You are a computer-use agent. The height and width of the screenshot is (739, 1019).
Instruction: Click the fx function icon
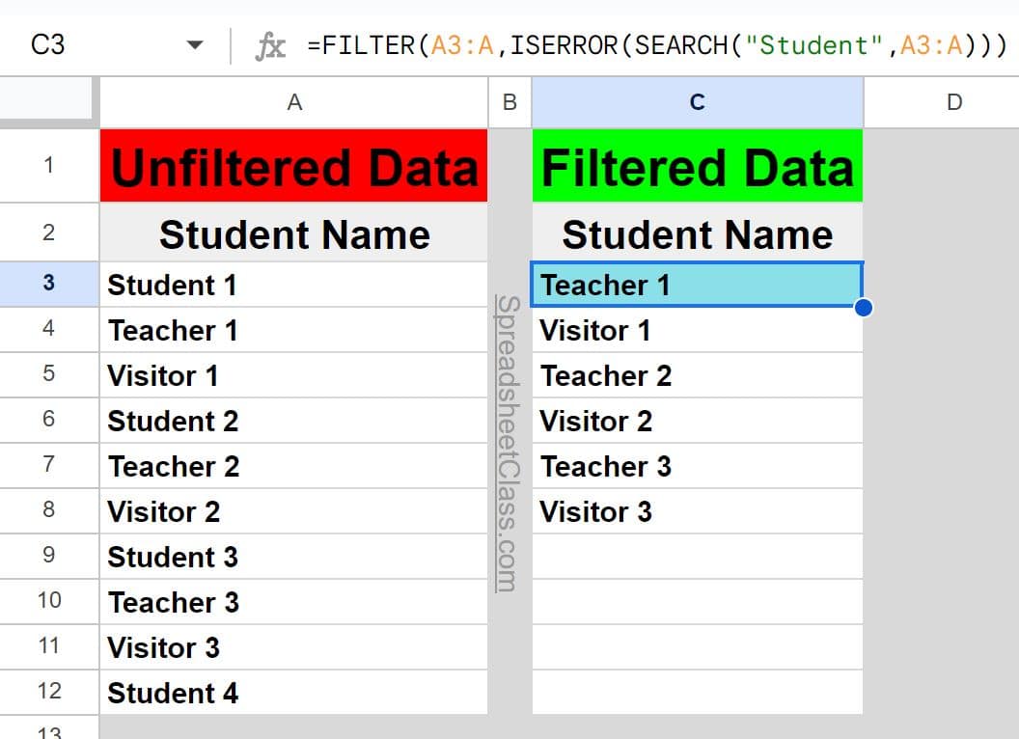271,44
